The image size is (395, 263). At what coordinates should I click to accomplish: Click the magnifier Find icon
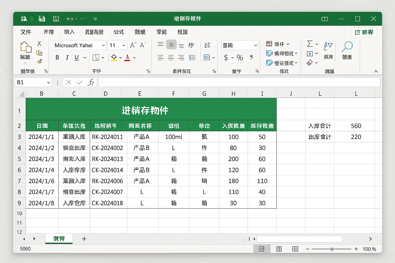tap(347, 47)
